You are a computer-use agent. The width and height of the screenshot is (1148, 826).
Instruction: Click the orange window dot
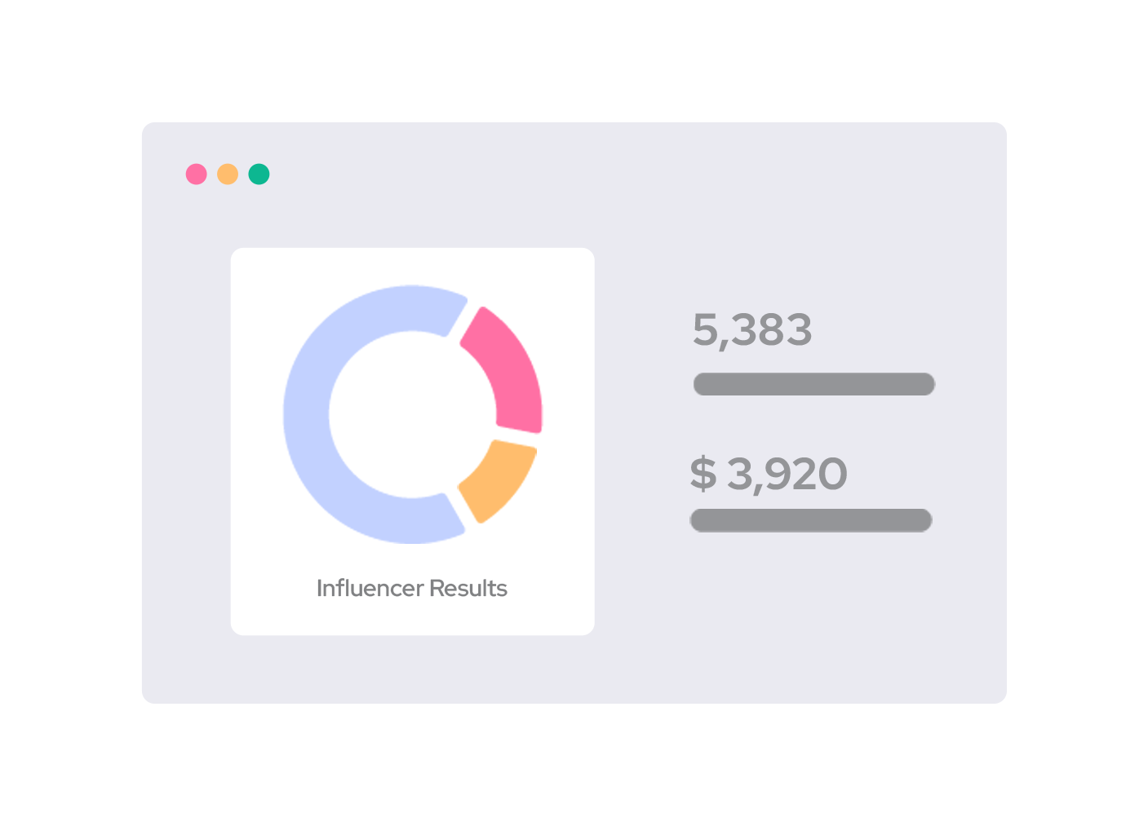pos(228,174)
